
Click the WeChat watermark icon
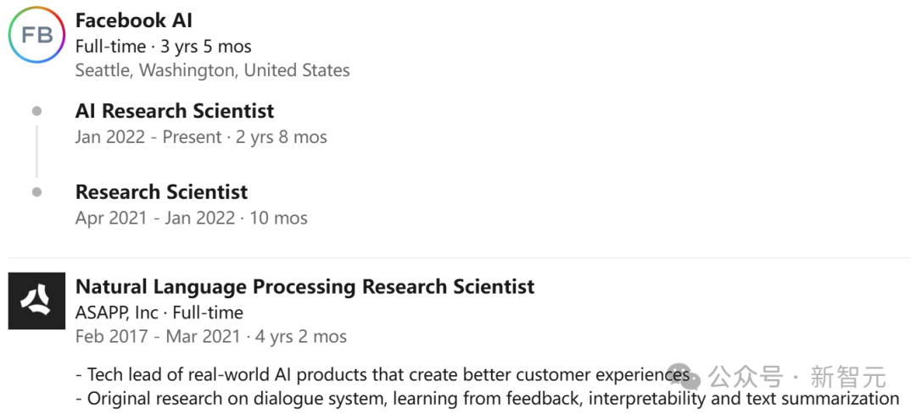click(x=683, y=376)
